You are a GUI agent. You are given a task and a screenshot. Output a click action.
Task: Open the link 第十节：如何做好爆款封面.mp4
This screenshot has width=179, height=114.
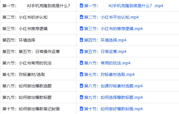(x=113, y=109)
